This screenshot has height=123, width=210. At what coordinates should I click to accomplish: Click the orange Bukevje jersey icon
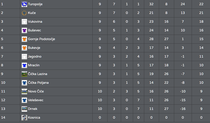click(x=24, y=48)
